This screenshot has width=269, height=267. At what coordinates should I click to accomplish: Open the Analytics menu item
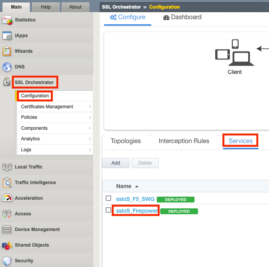pos(30,139)
